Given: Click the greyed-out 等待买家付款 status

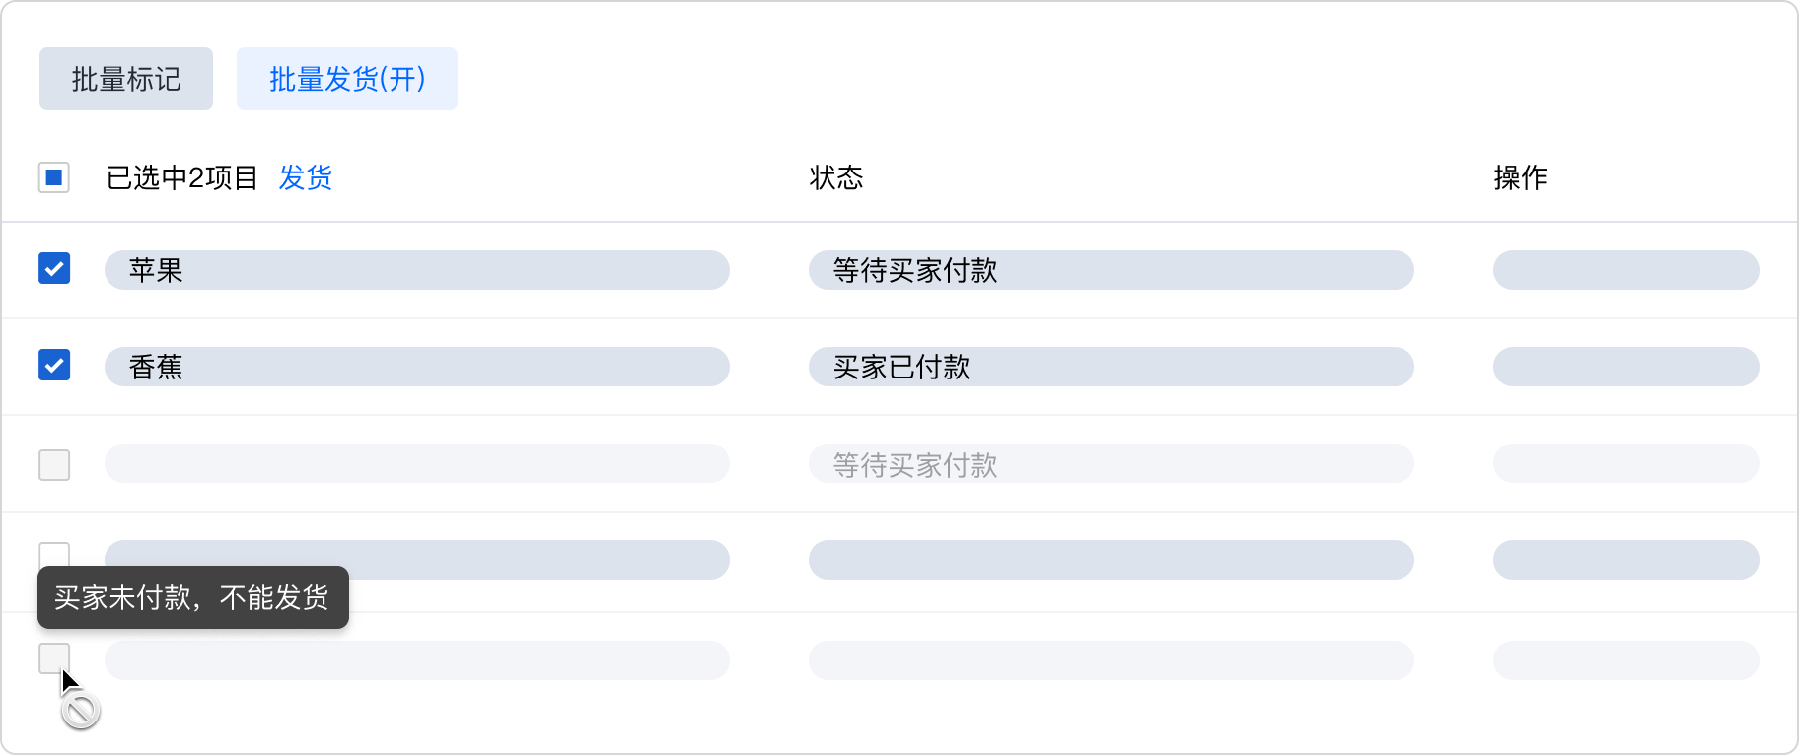Looking at the screenshot, I should (915, 464).
